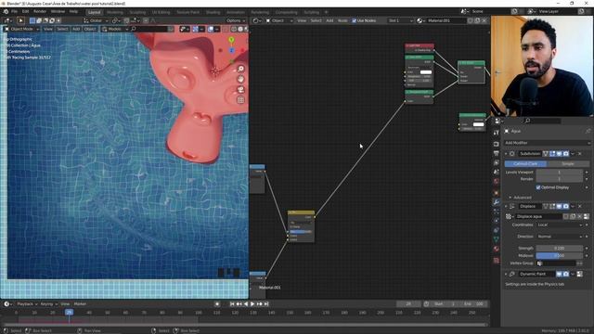Open the Output properties tab icon
Image resolution: width=594 pixels, height=334 pixels.
click(x=497, y=153)
